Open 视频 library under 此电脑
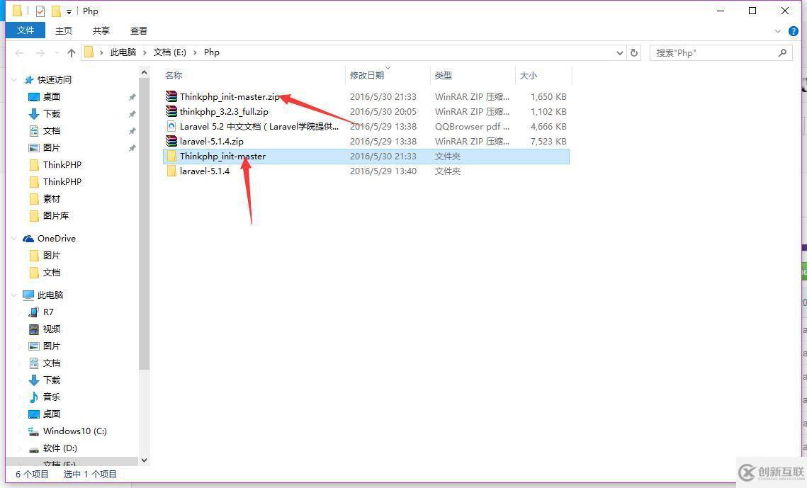The height and width of the screenshot is (488, 807). click(x=52, y=329)
